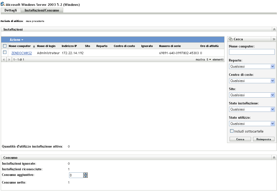
Task: Open the Reparto dropdown
Action: 252,66
